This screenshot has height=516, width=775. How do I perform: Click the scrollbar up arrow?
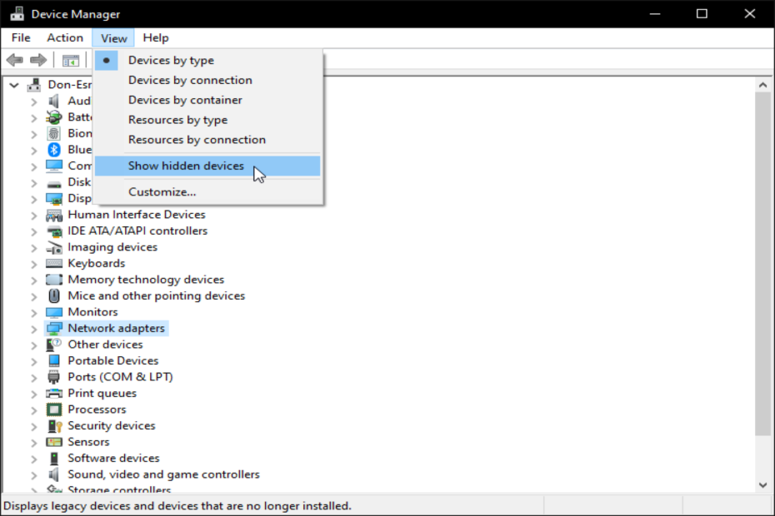pyautogui.click(x=762, y=85)
